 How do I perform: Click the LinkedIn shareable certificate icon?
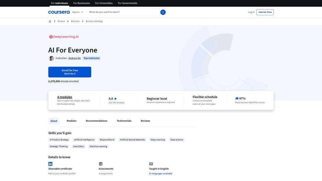50,164
